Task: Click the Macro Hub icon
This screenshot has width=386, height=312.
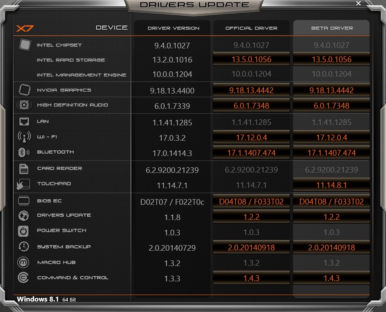Action: (23, 262)
